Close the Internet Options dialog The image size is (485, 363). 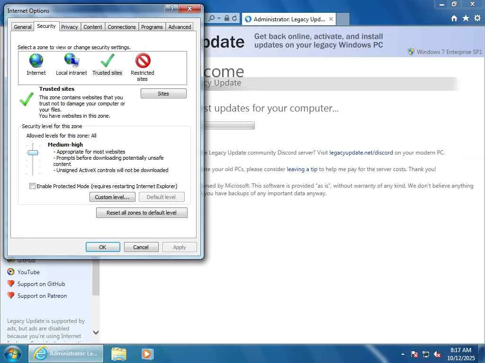(x=190, y=9)
